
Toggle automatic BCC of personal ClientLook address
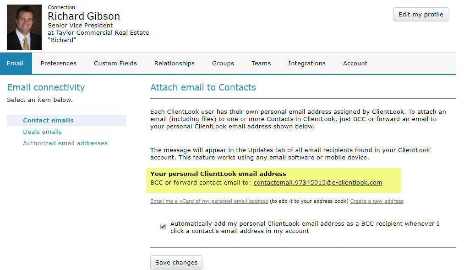[x=163, y=226]
